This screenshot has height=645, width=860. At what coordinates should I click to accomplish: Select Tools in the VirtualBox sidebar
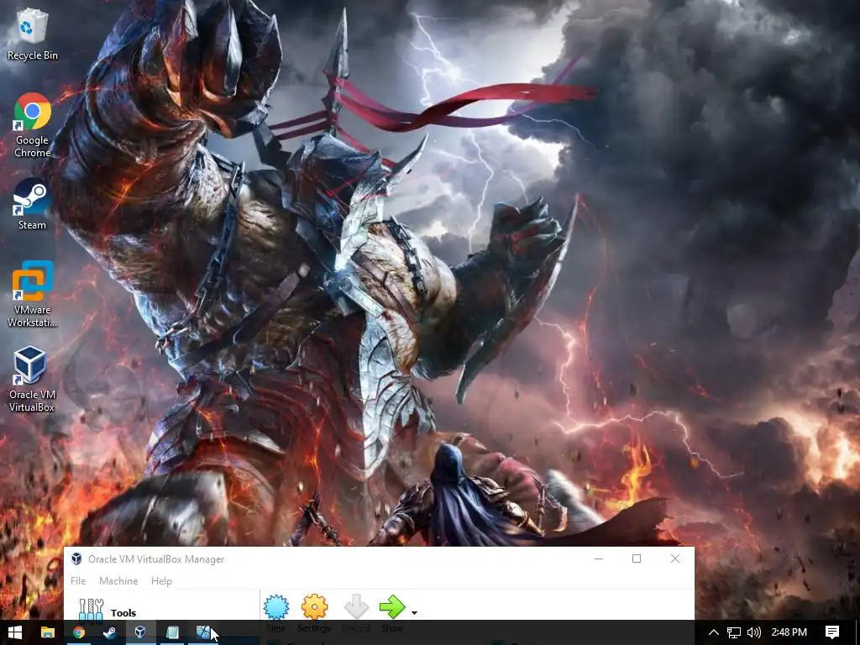point(162,610)
